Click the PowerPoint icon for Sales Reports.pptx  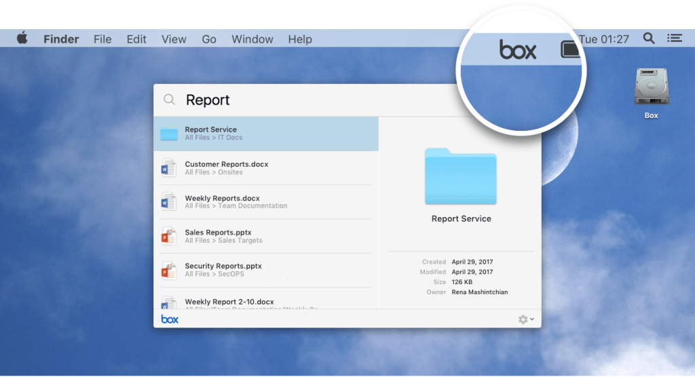[168, 236]
